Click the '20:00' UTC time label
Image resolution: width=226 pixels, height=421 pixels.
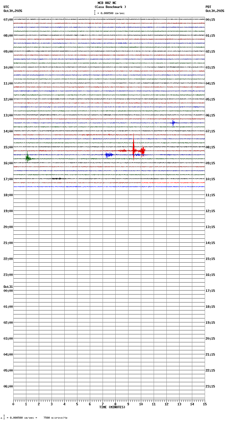[8, 227]
